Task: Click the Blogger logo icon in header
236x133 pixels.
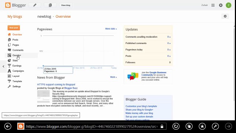Action: tap(8, 5)
